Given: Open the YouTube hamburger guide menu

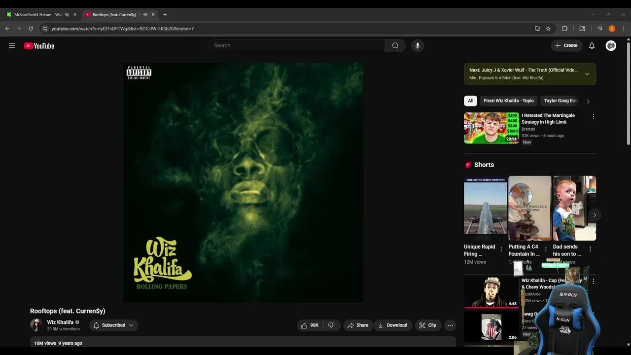Looking at the screenshot, I should (12, 46).
